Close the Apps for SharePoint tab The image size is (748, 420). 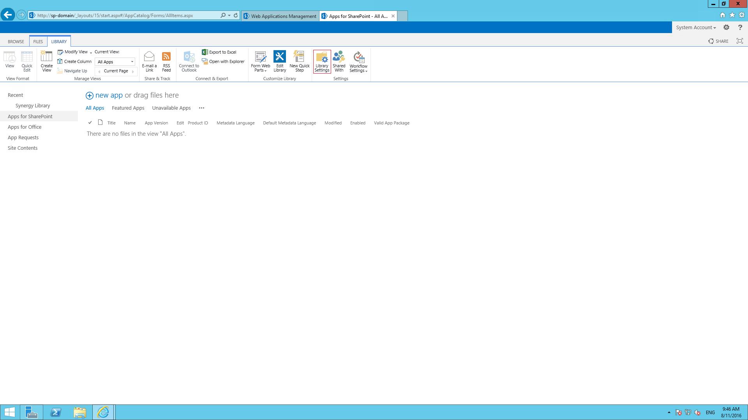(x=393, y=16)
